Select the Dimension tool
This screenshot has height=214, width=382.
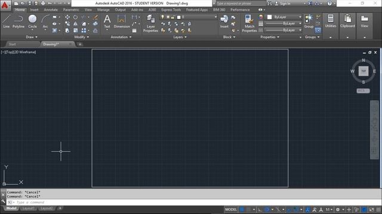coord(122,21)
